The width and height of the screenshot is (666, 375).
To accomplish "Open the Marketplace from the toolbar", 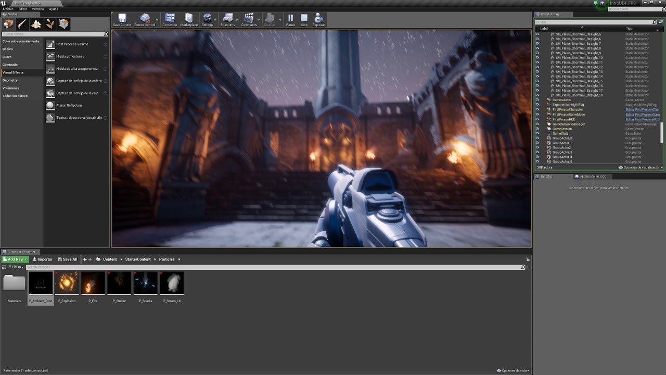I will 188,19.
